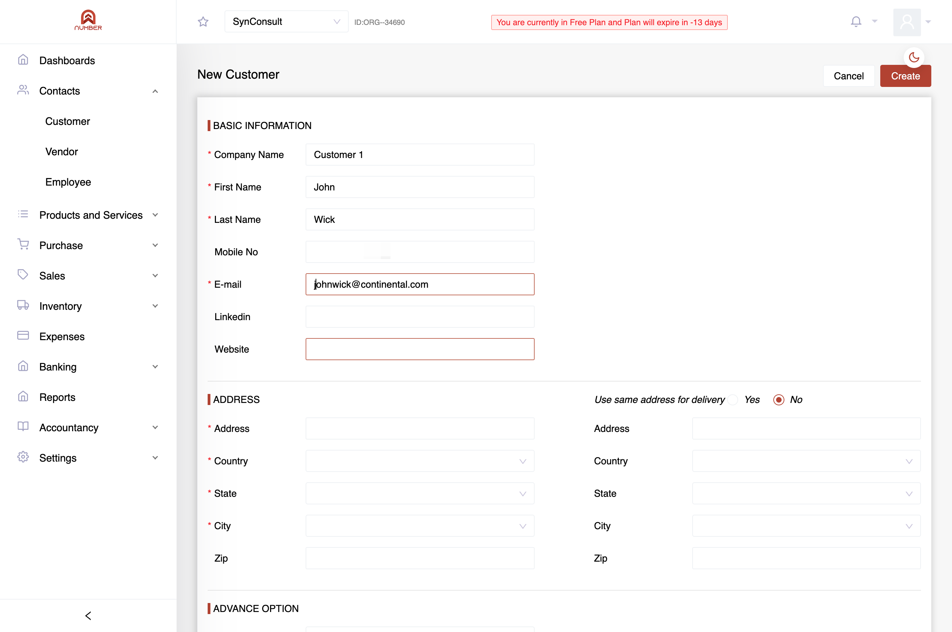Open the SynConsult organization dropdown
The height and width of the screenshot is (632, 952).
286,22
